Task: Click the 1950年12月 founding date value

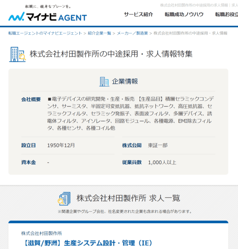Action: [x=61, y=146]
